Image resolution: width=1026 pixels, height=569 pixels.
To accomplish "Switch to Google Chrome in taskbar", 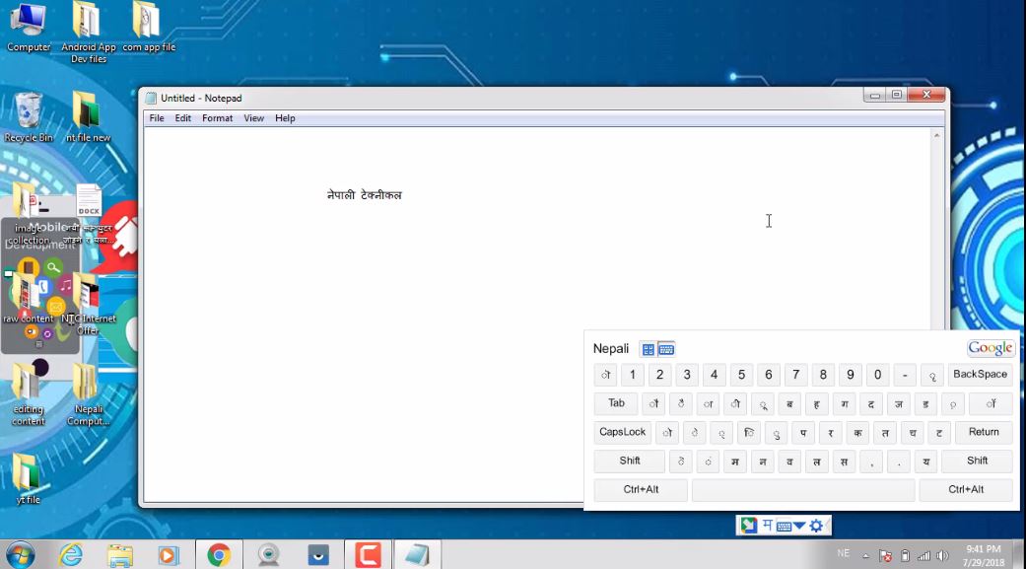I will pos(219,555).
